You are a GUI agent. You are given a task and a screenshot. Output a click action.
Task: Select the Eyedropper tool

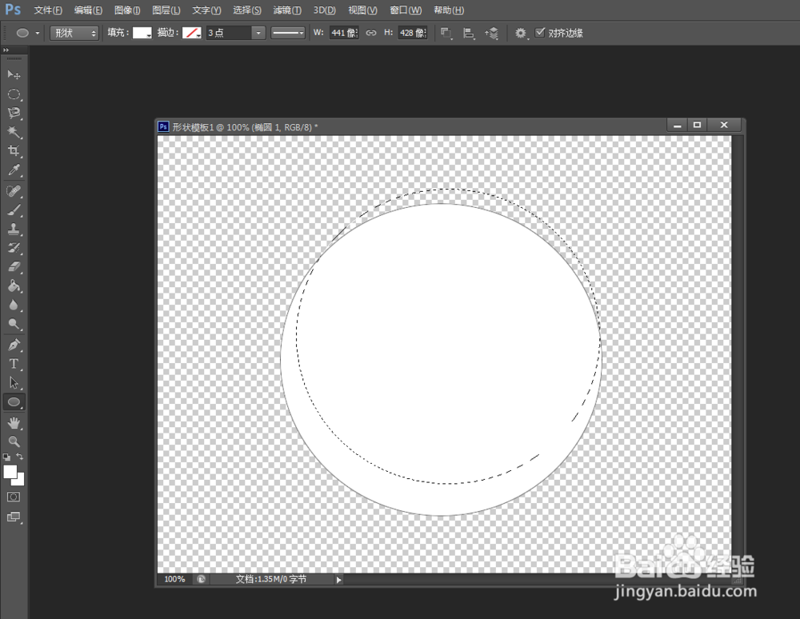[14, 170]
